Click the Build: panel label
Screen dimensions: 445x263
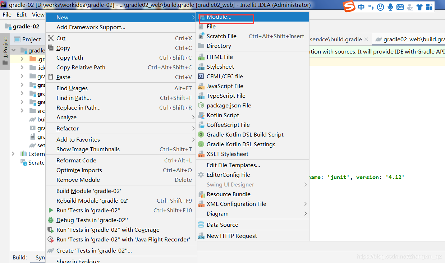pyautogui.click(x=20, y=258)
